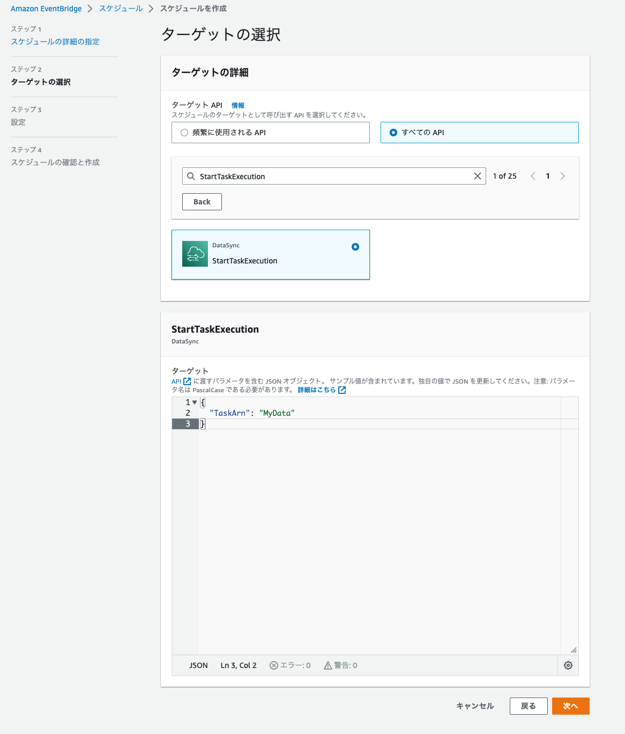Clear search text with the X icon

(477, 176)
